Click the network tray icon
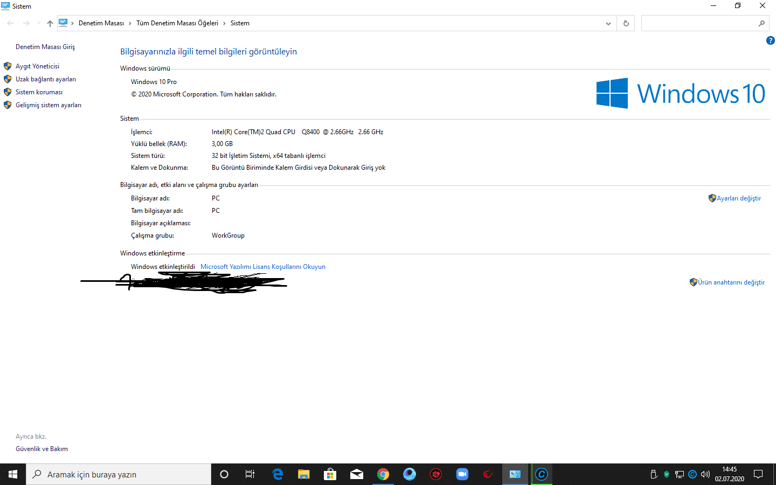Viewport: 776px width, 485px height. tap(680, 474)
